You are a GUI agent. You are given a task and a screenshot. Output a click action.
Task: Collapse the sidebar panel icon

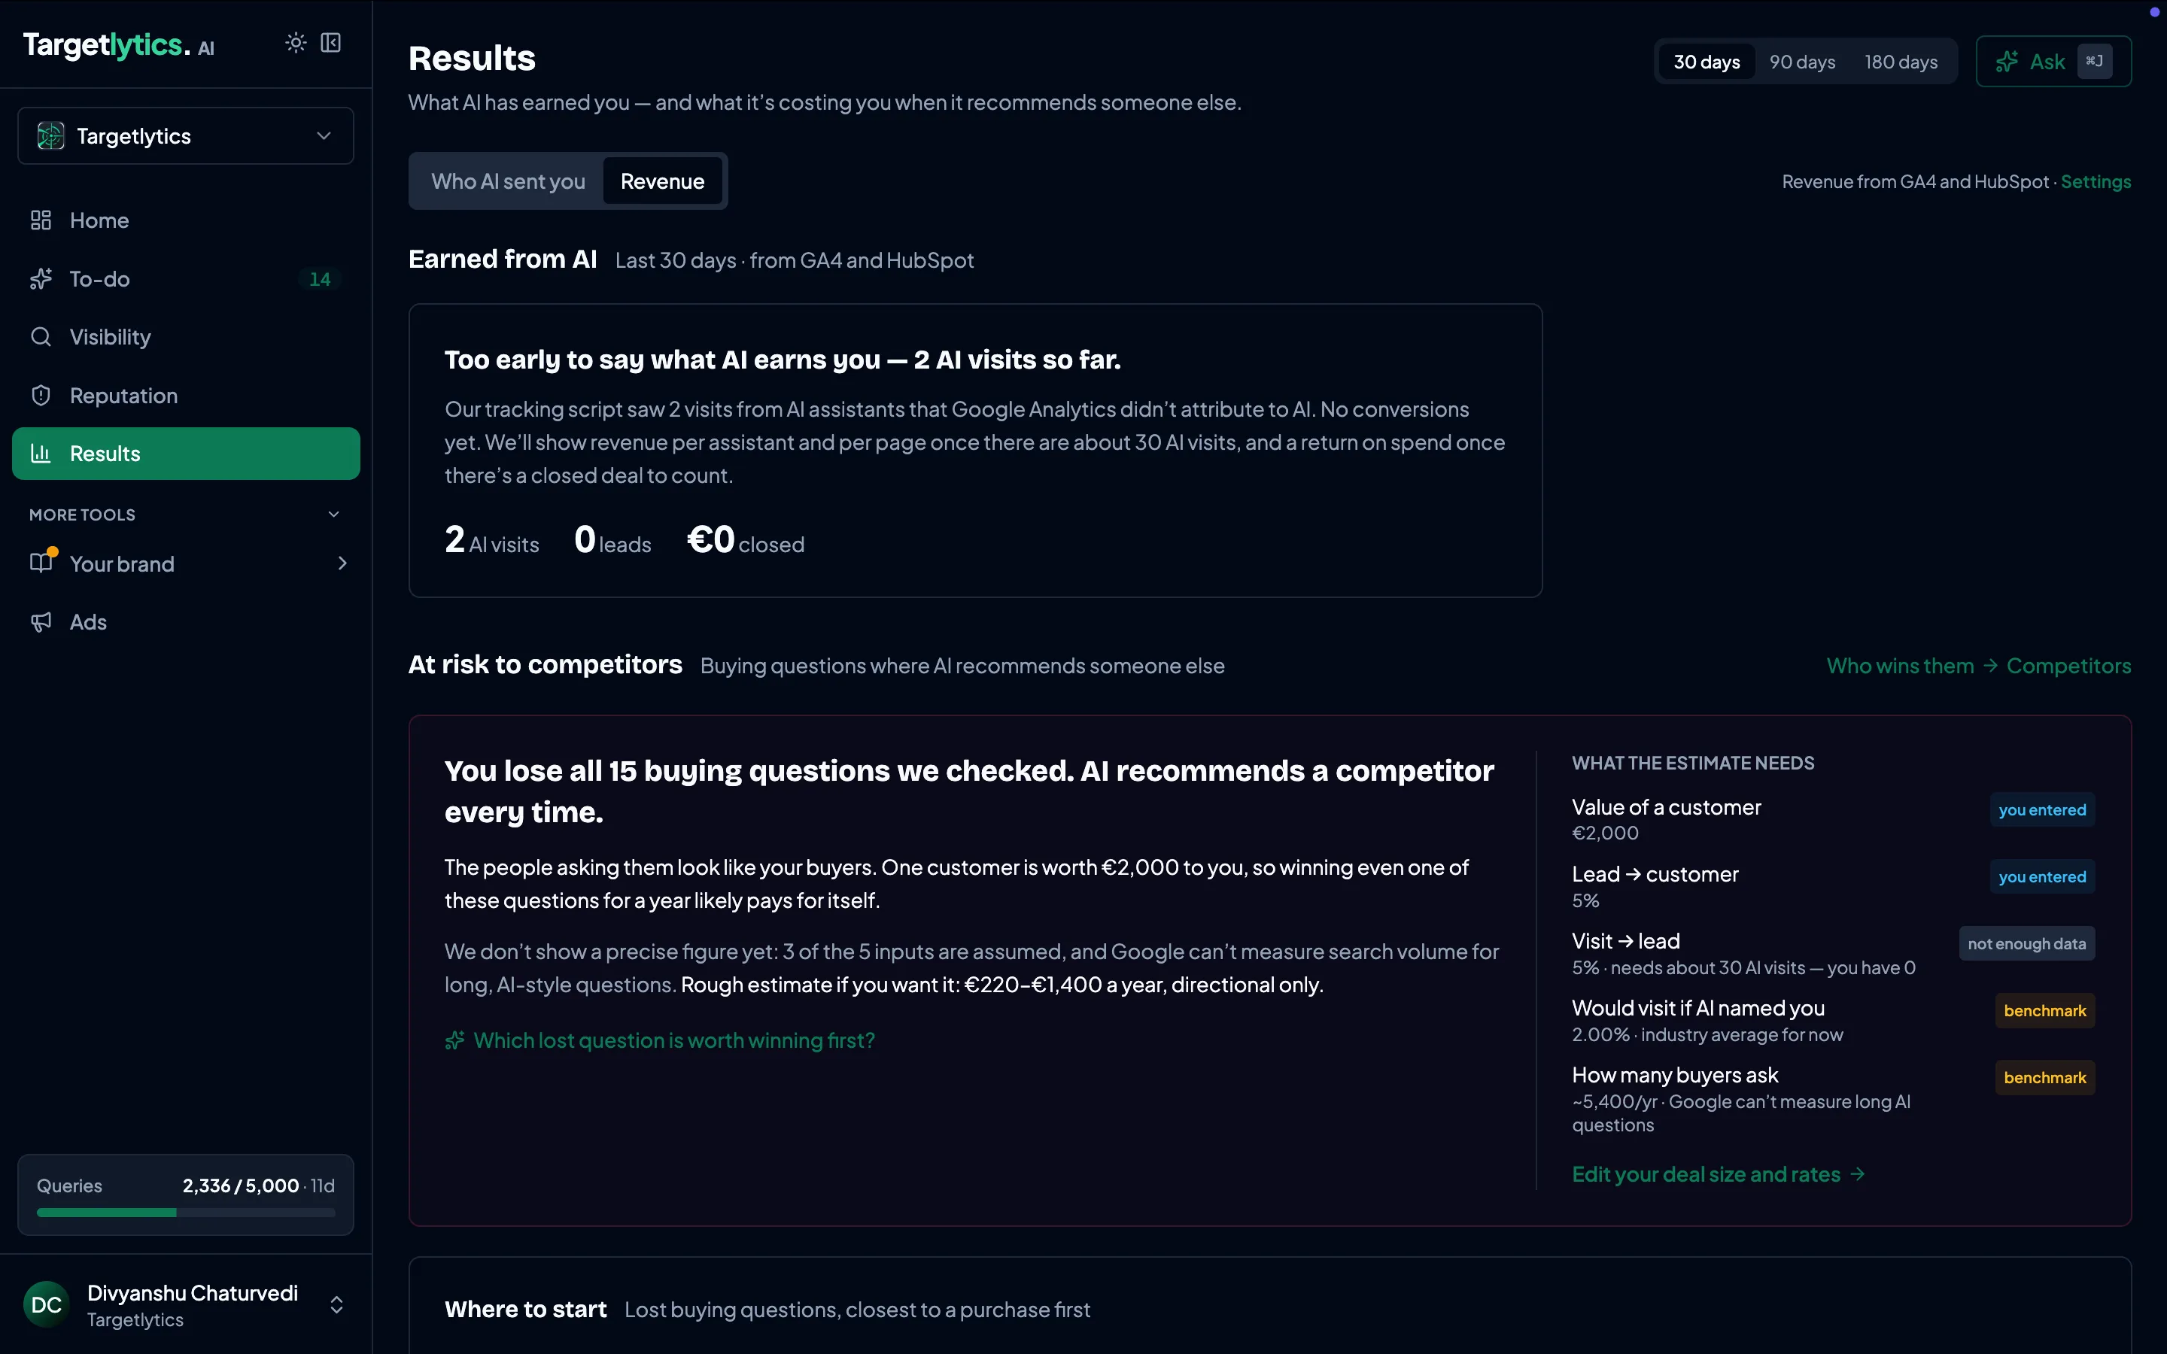coord(330,43)
